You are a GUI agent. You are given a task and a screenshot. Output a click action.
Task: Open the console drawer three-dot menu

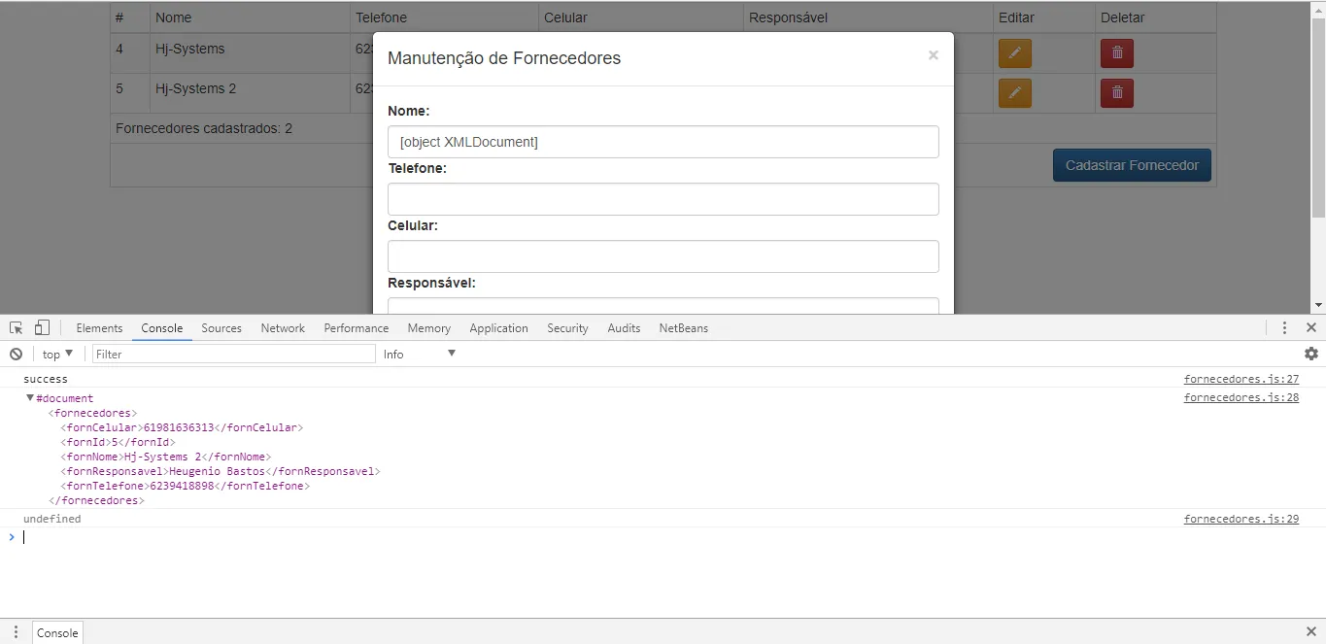[x=16, y=632]
